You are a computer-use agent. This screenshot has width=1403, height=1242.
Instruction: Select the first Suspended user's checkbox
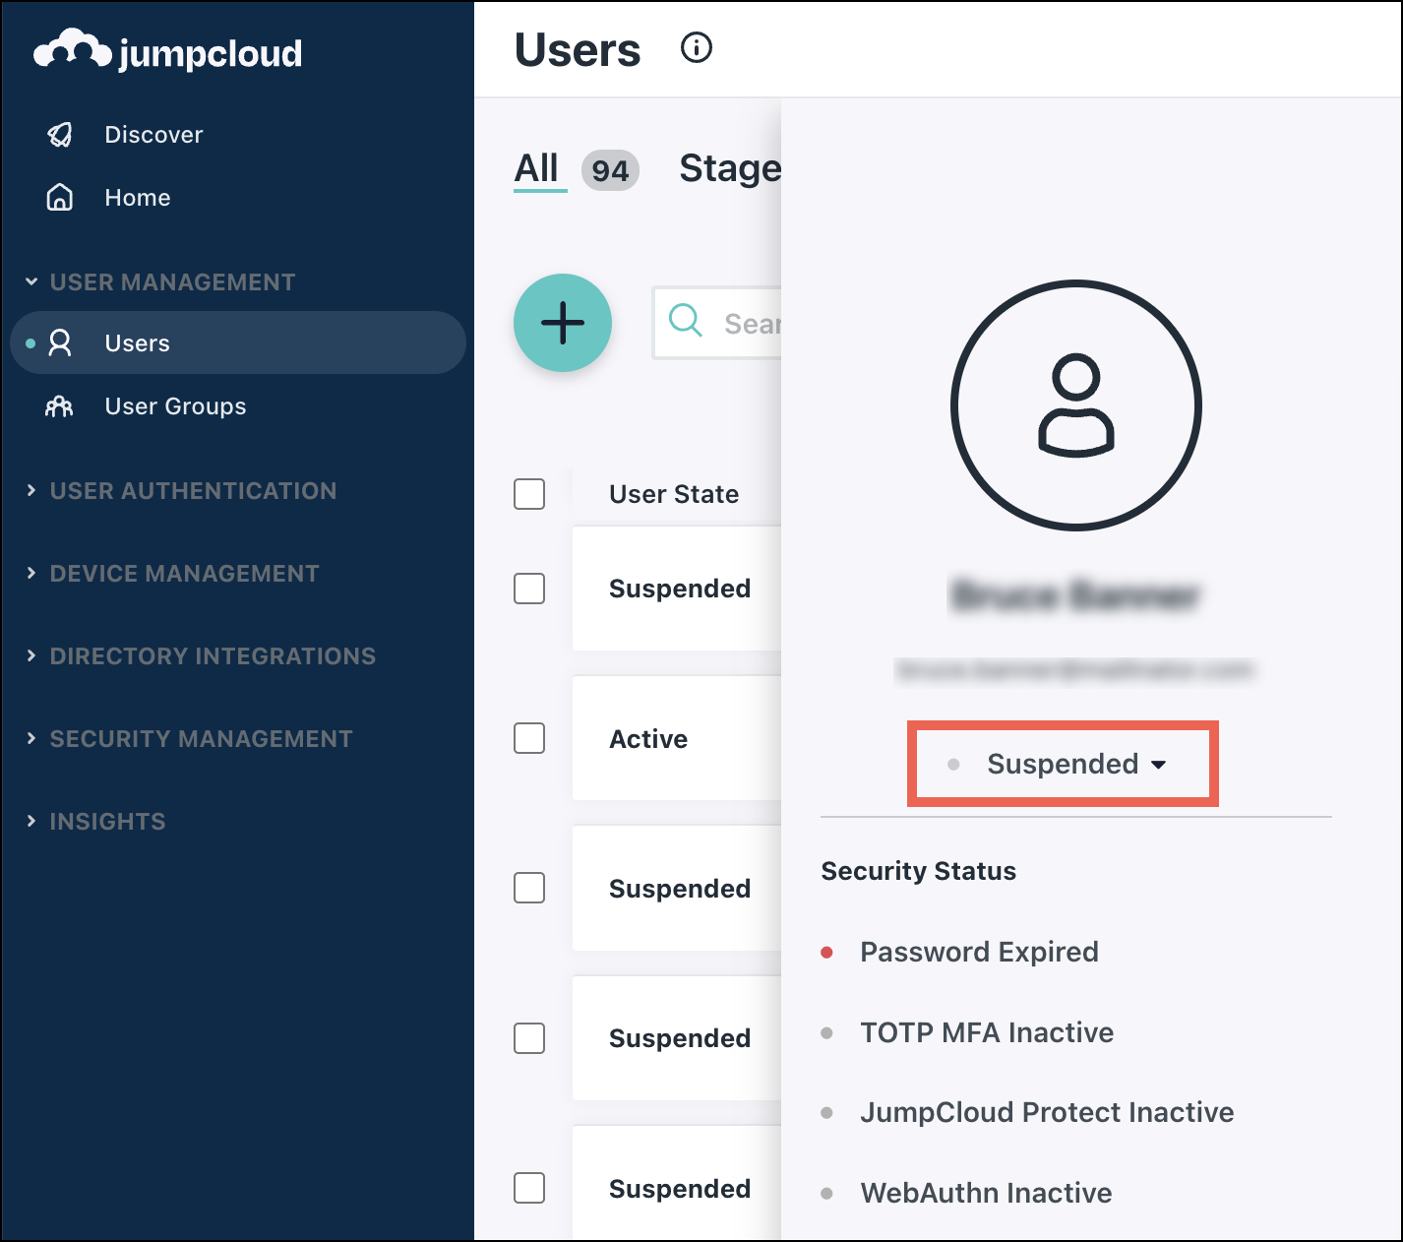[x=528, y=588]
